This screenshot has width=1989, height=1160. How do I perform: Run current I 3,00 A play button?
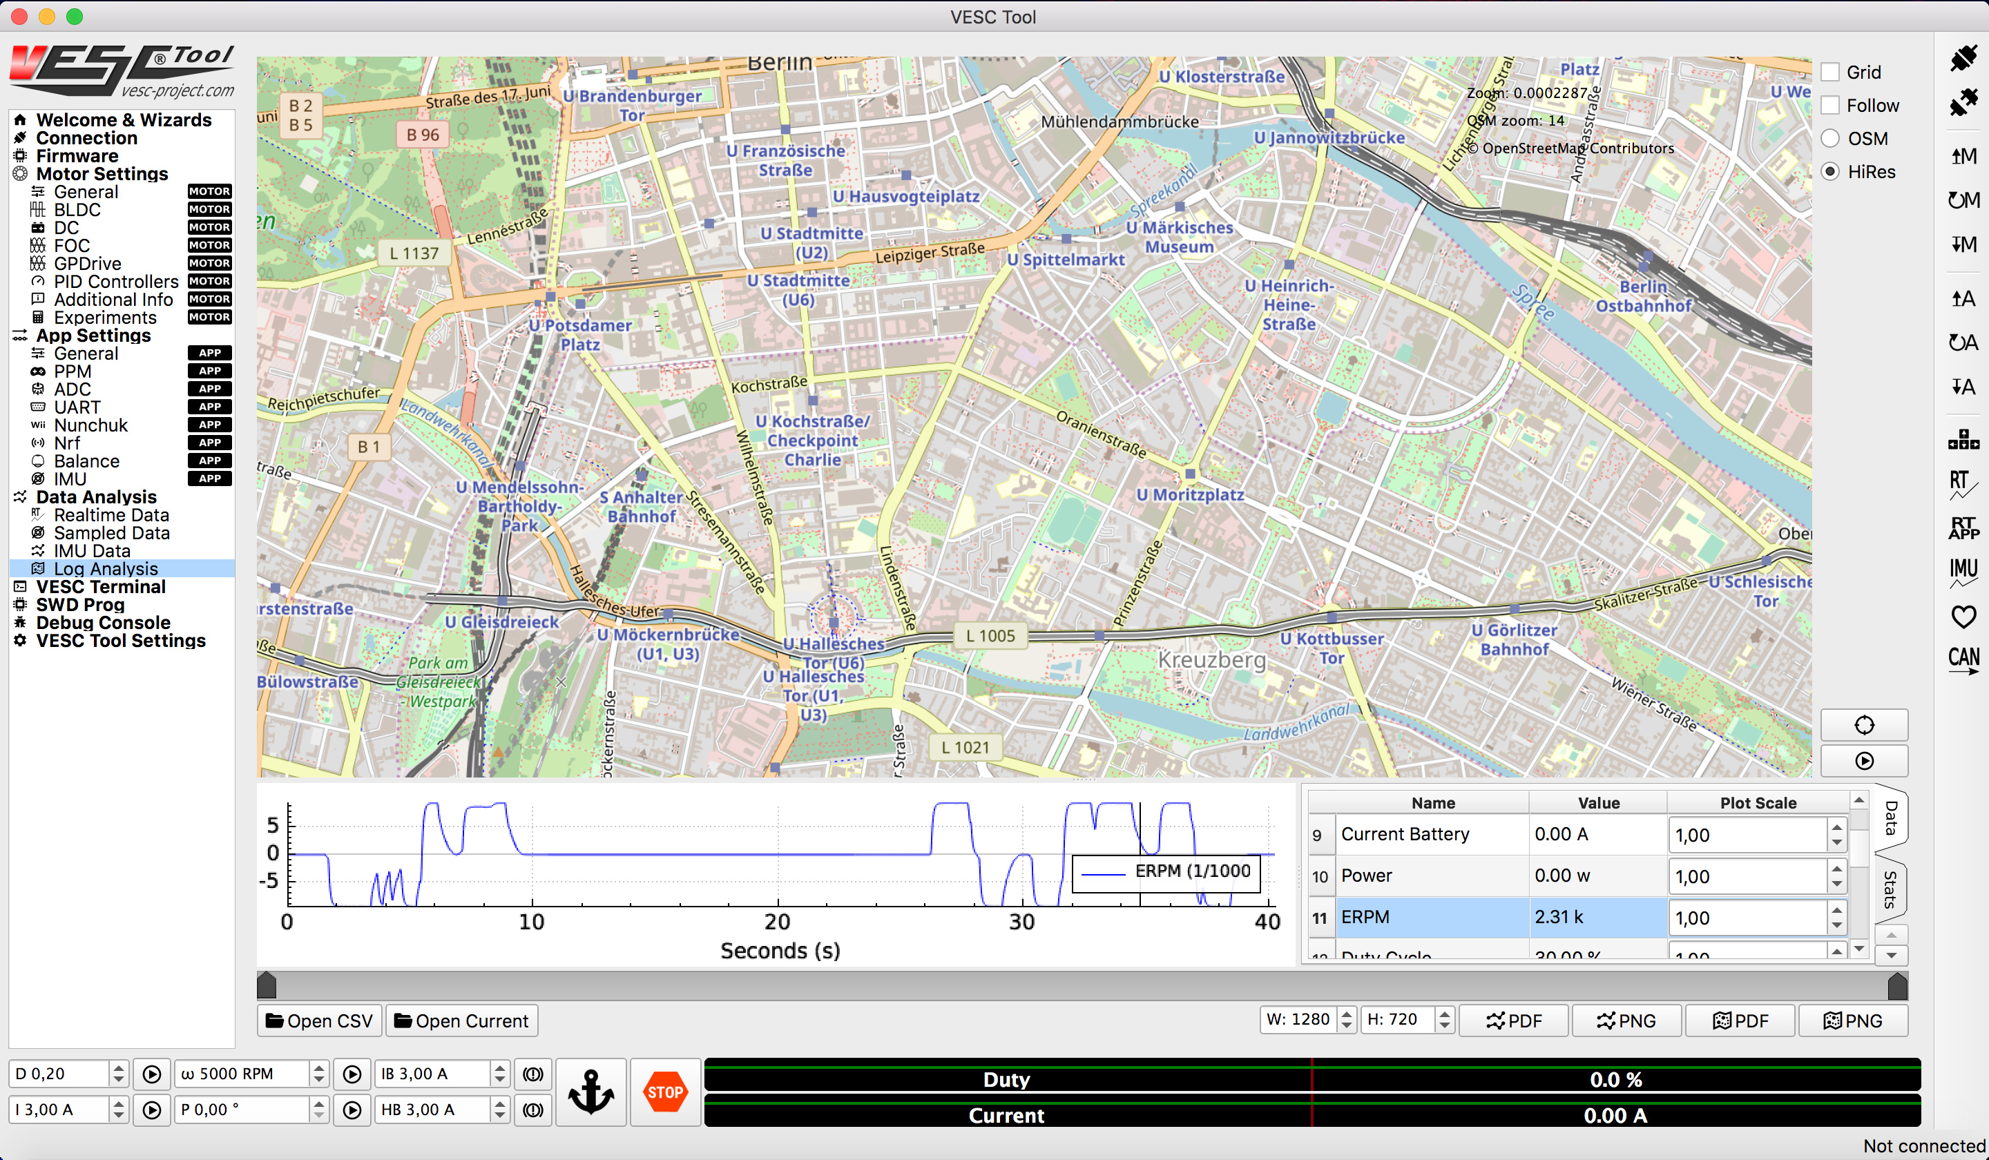(151, 1110)
